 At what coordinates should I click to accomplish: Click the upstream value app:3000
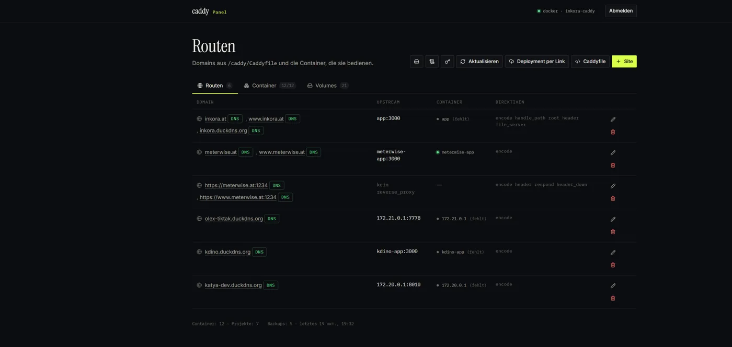coord(388,118)
